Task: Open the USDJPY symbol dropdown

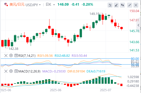Action: coord(40,5)
